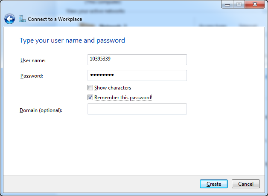268x196 pixels.
Task: Minimize the Connect to a Workplace window
Action: click(x=227, y=4)
